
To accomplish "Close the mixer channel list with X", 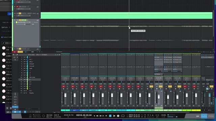I will pos(13,54).
